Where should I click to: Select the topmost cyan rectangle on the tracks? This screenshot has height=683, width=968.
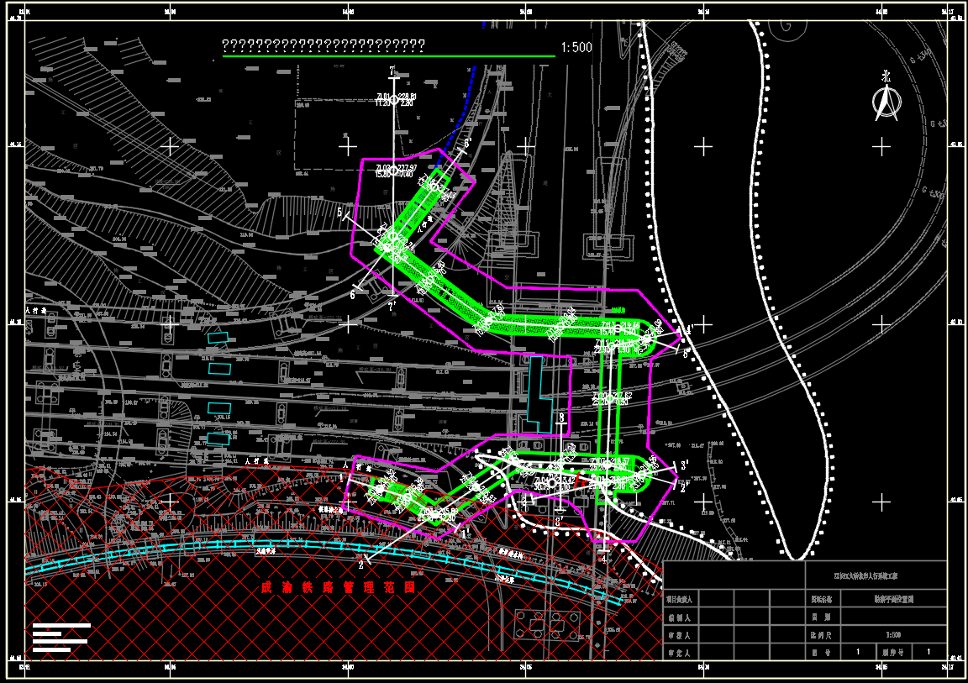click(218, 337)
